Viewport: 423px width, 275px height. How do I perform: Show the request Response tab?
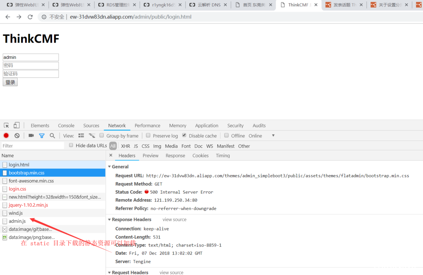click(x=175, y=155)
